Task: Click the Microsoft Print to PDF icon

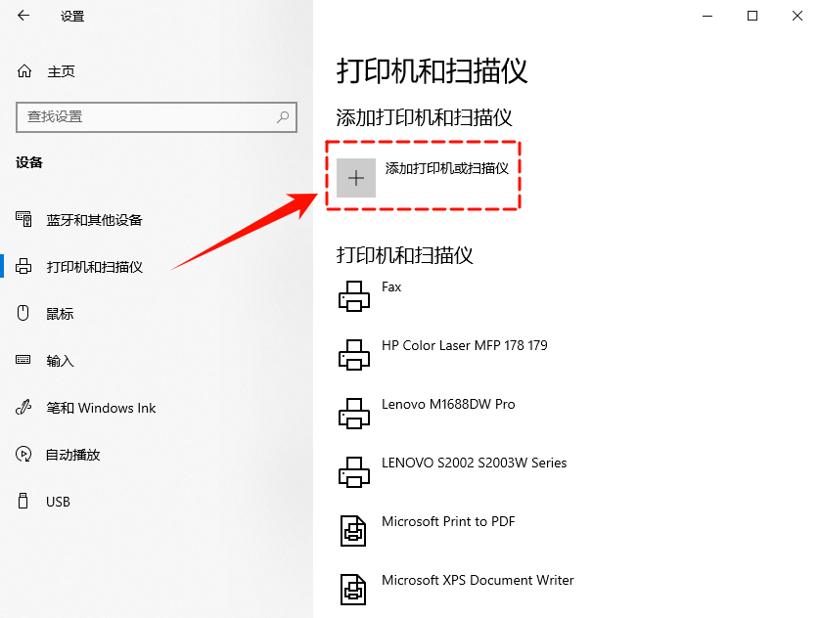Action: (x=353, y=530)
